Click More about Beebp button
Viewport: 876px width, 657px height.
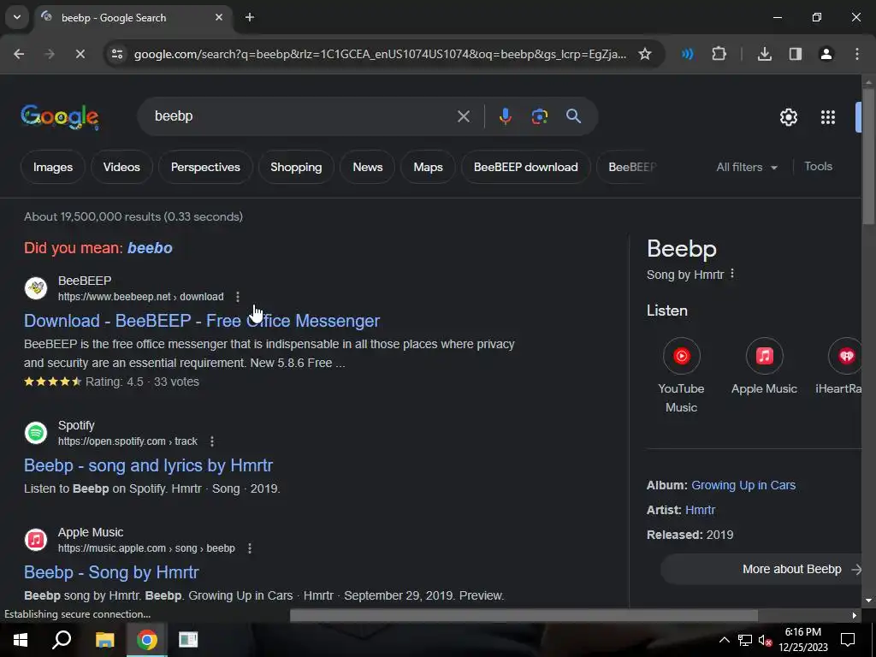tap(762, 569)
